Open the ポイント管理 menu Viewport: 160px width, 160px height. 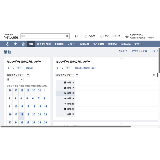pyautogui.click(x=44, y=44)
